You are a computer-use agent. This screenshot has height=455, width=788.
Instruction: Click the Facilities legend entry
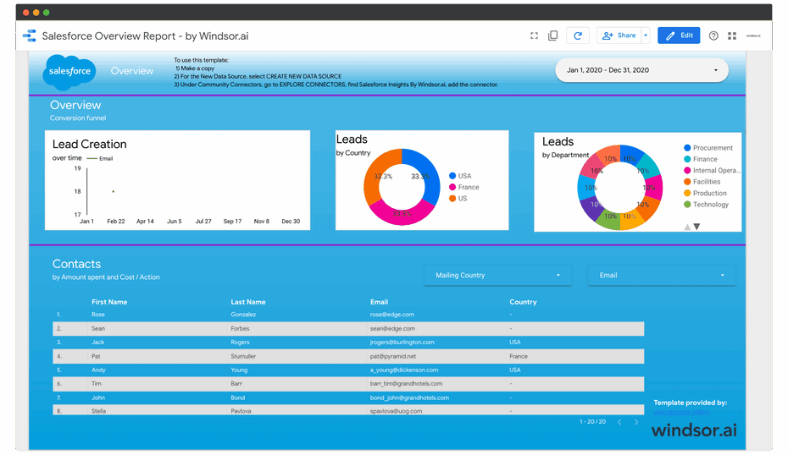point(702,182)
